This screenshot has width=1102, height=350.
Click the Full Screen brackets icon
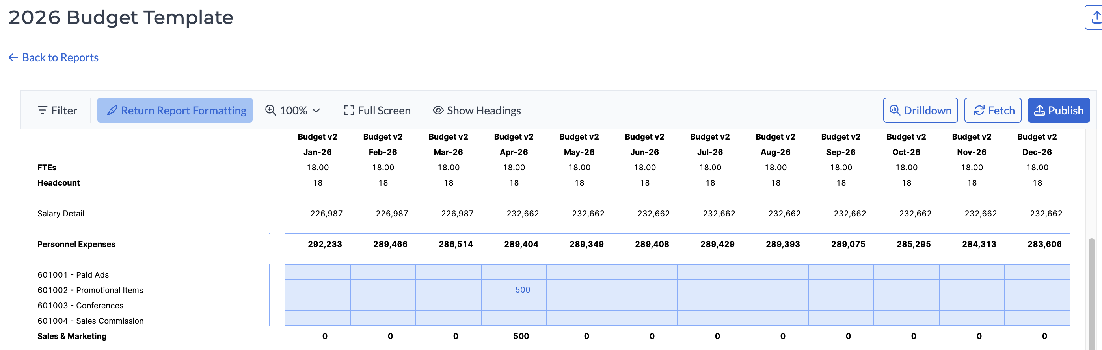349,111
